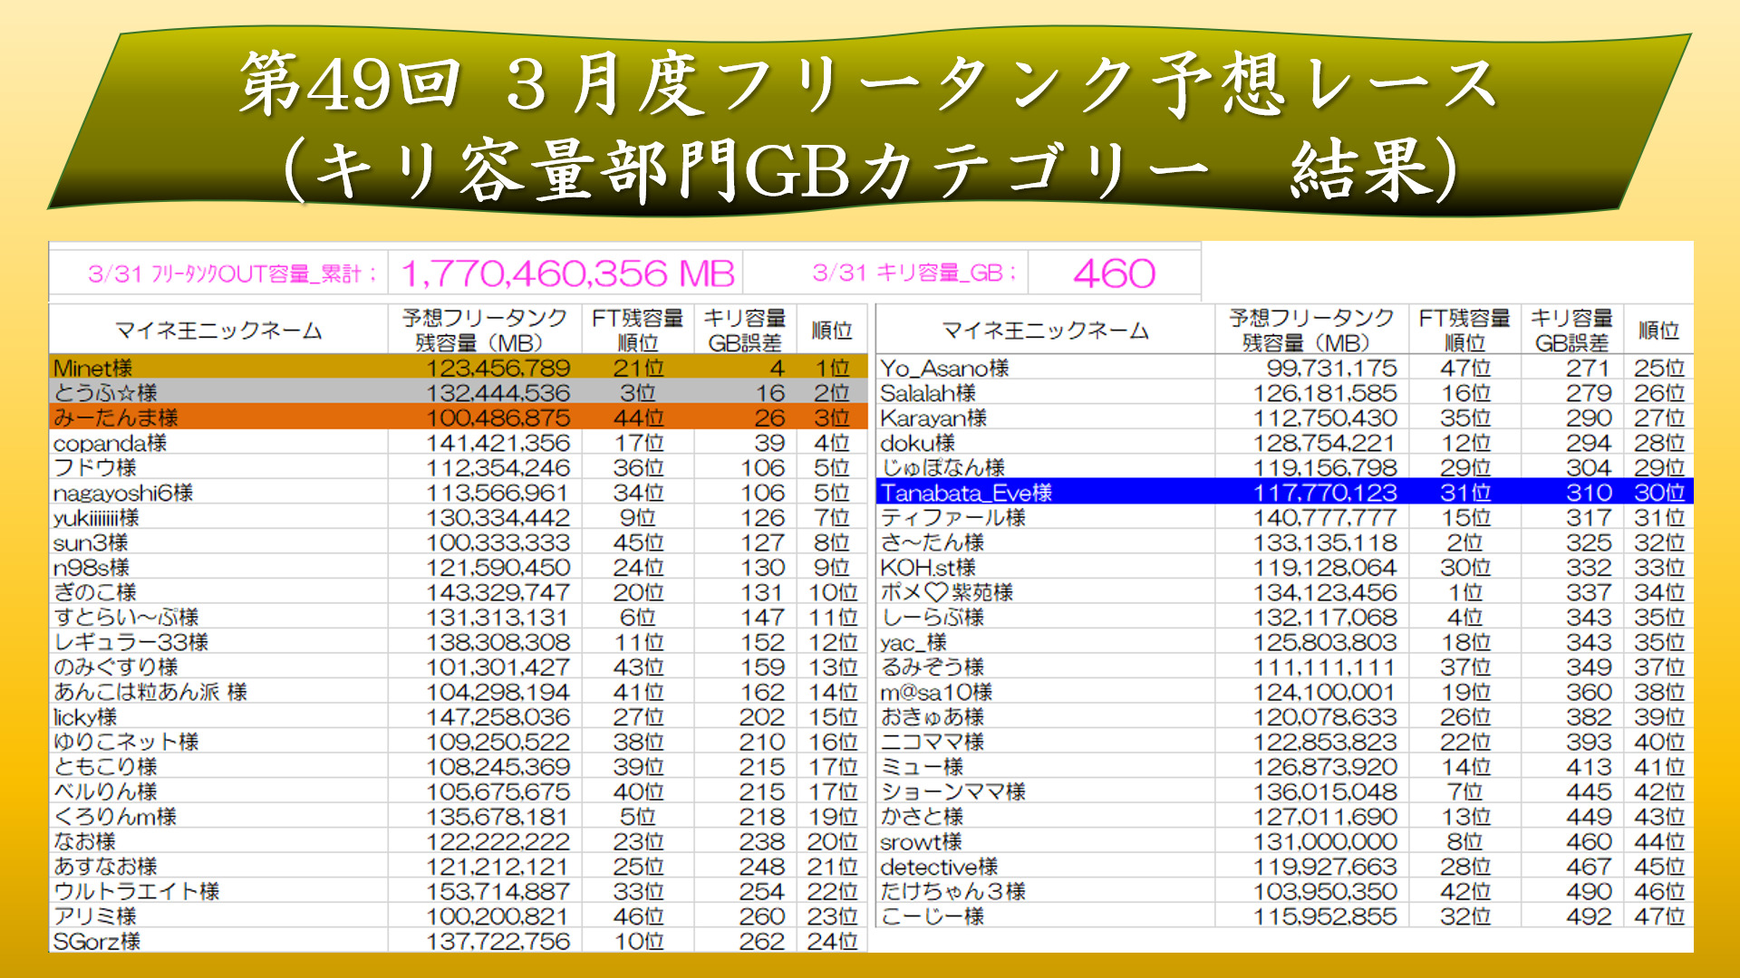Click the ティファール様 value 140,777,777
This screenshot has height=978, width=1740.
pyautogui.click(x=1324, y=518)
